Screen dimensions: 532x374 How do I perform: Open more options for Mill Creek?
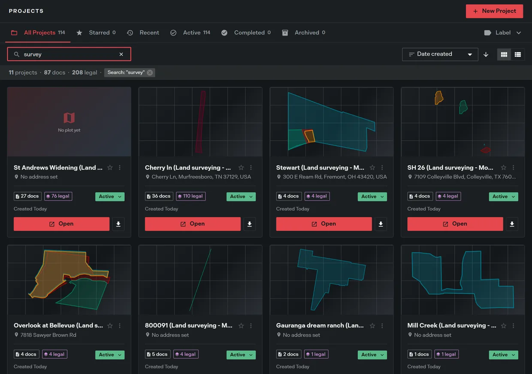coord(514,326)
